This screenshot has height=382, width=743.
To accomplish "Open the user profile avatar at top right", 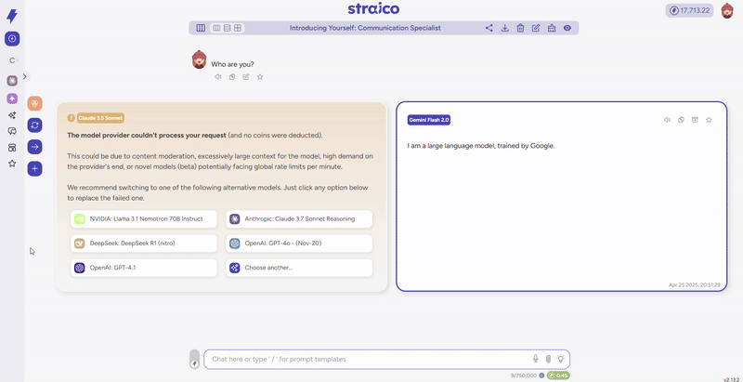I will point(727,10).
